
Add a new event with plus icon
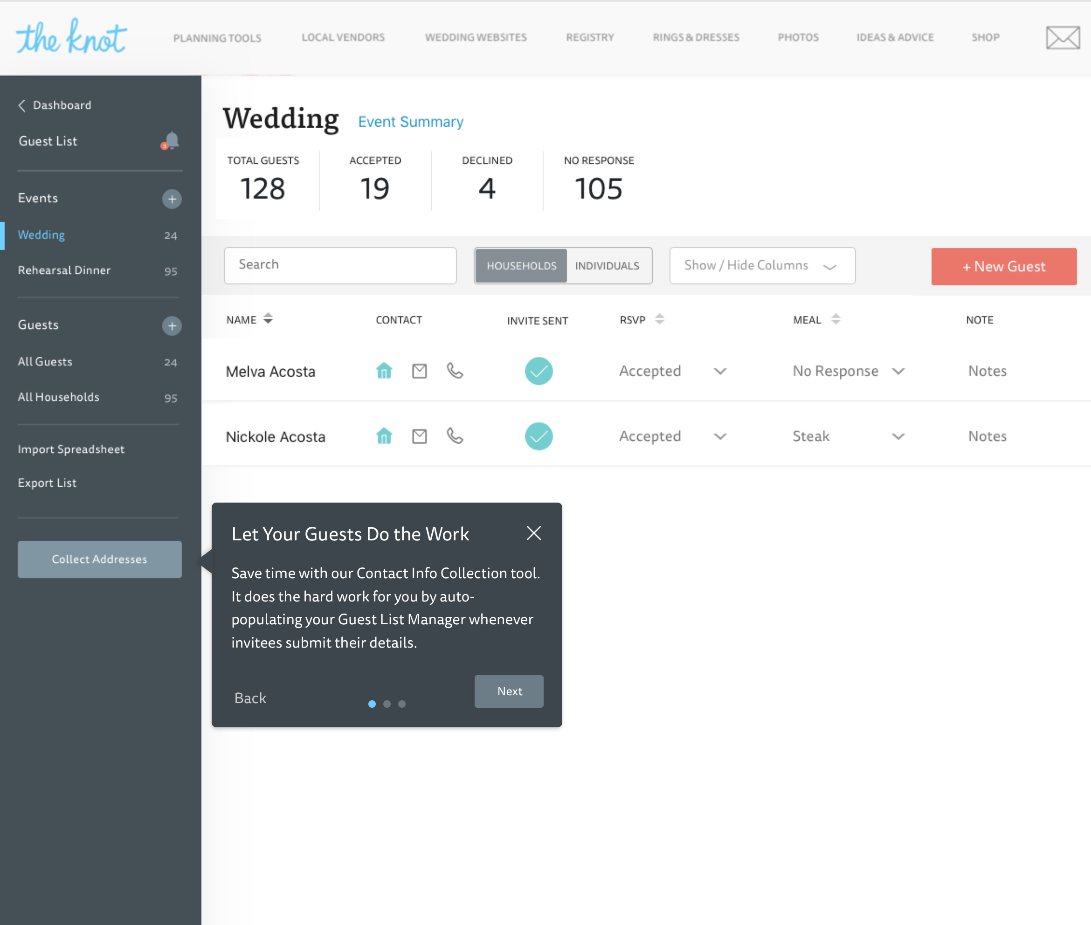(x=172, y=199)
